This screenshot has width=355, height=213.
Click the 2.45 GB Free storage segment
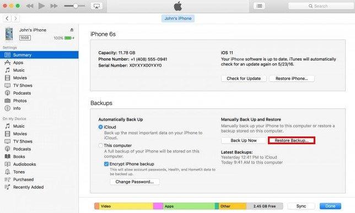click(x=265, y=206)
